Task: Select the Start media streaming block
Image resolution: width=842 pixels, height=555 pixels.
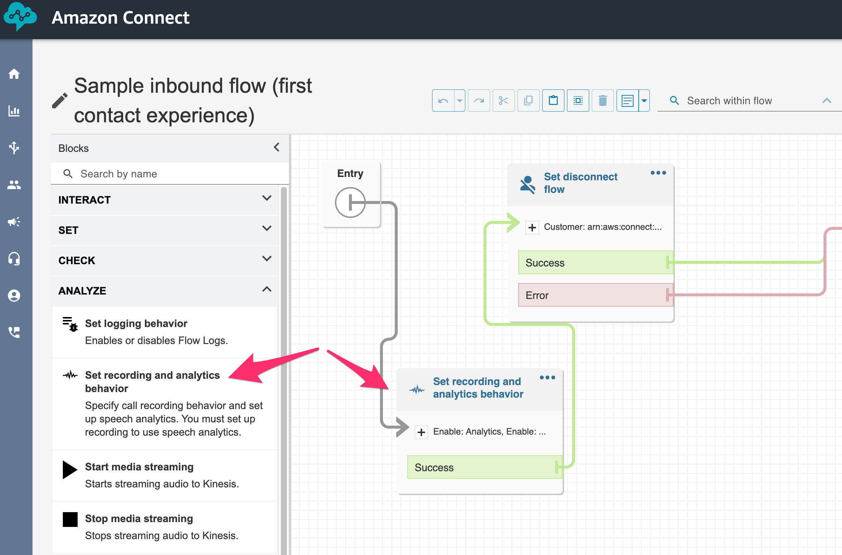Action: point(165,476)
